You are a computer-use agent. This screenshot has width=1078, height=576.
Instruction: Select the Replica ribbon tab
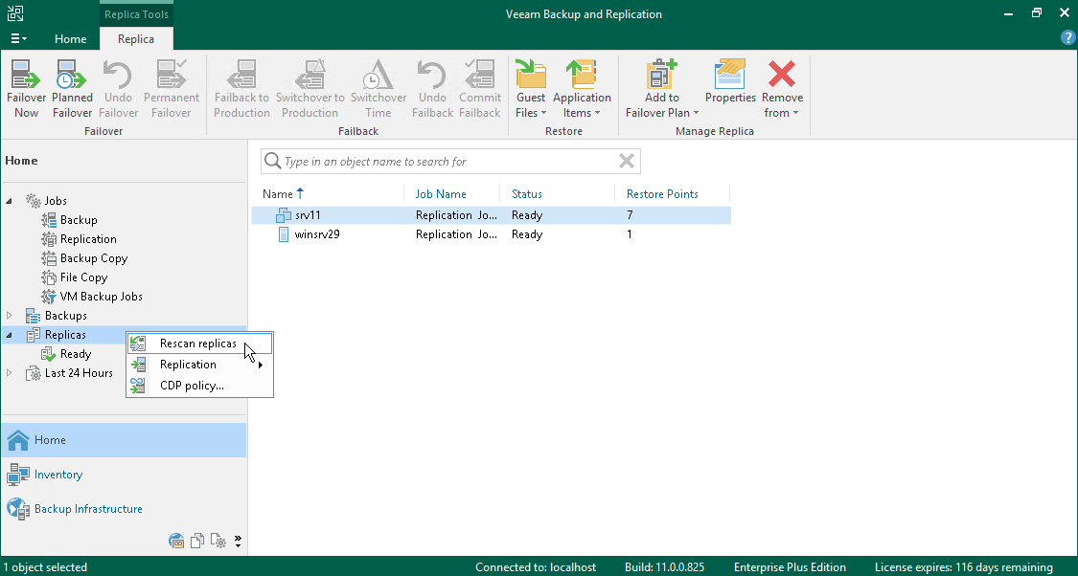point(136,39)
